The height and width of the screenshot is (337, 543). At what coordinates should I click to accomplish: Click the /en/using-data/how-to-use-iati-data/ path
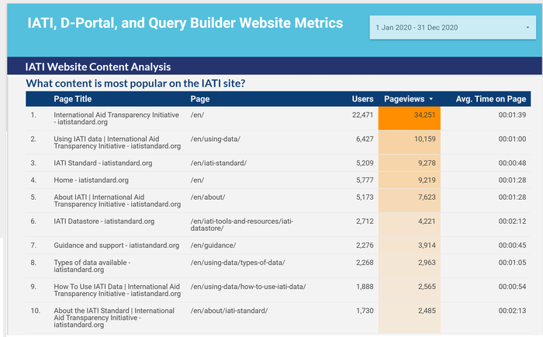click(248, 287)
